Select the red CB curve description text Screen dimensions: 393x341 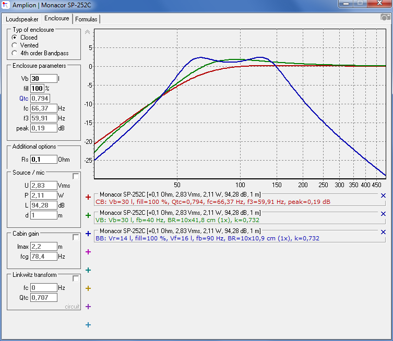(x=213, y=202)
